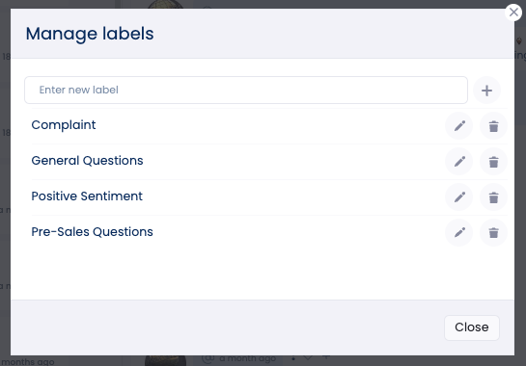Select the Positive Sentiment label name
The image size is (526, 366).
click(x=87, y=196)
